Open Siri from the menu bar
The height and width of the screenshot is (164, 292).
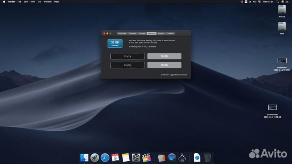coord(283,2)
